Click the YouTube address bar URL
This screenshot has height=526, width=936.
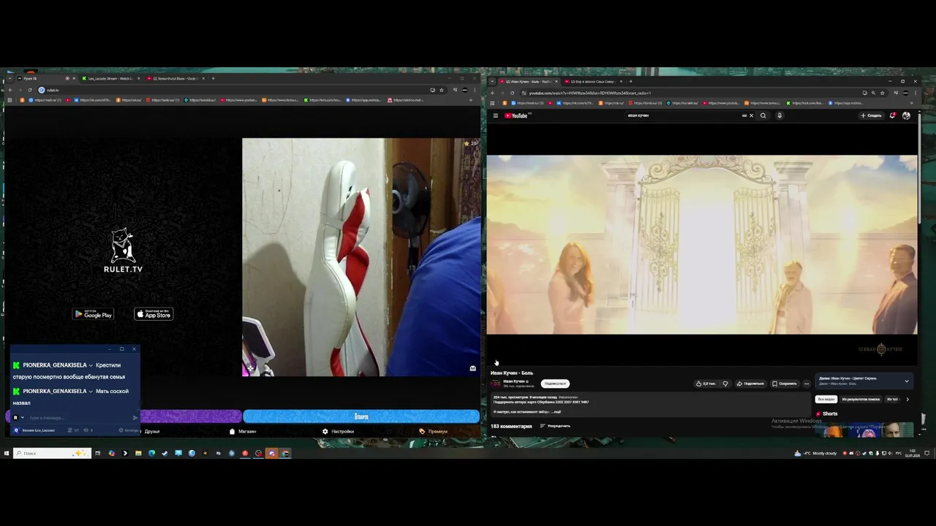pyautogui.click(x=589, y=93)
